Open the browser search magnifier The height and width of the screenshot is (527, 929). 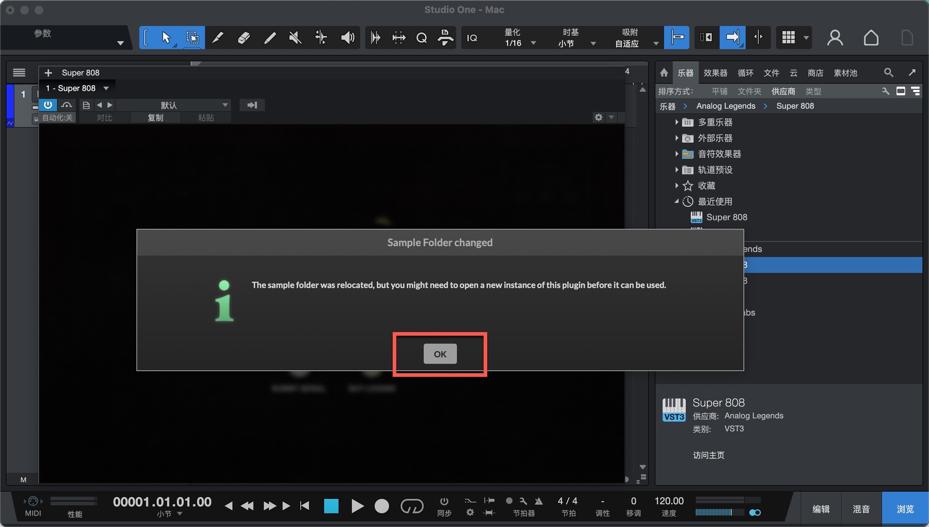point(888,73)
